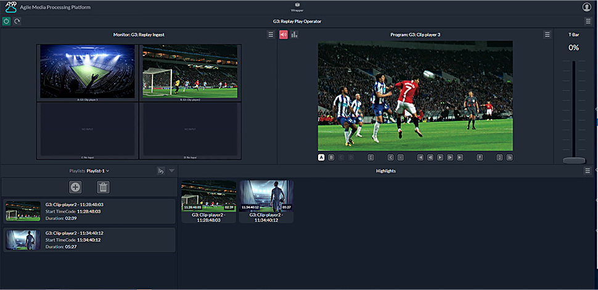598x290 pixels.
Task: Click thumbnail of playlist clip duration 05:27
Action: pos(23,240)
